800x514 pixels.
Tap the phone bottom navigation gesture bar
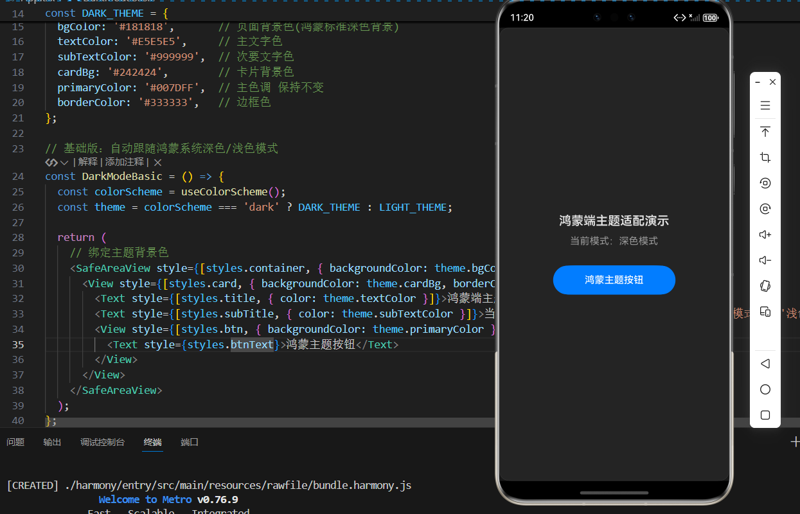click(x=614, y=493)
